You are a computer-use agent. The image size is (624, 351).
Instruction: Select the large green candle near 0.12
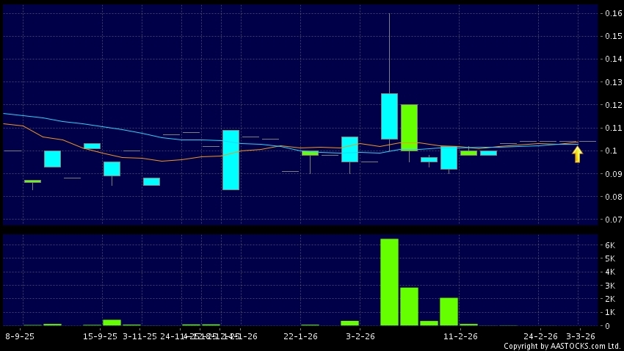tap(409, 127)
